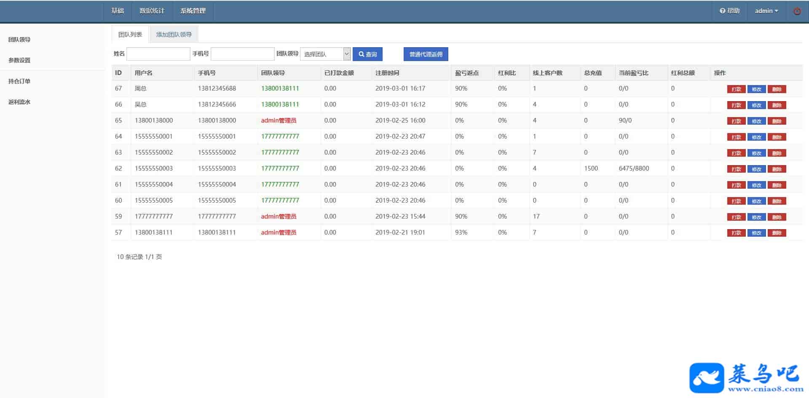Focus the 姓名 name input field
Screen dimensions: 809x398
coord(158,54)
